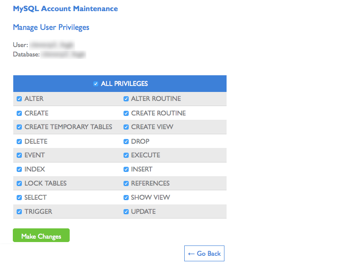Toggle the ALTER privilege checkbox
The width and height of the screenshot is (342, 266).
pos(19,99)
